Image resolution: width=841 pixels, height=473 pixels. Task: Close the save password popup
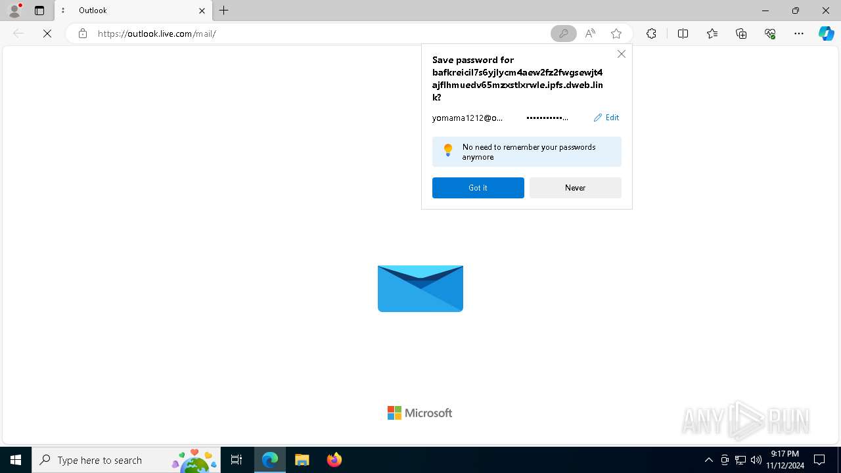[x=622, y=54]
